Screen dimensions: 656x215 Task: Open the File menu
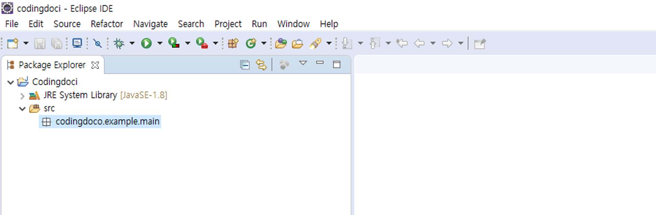[x=12, y=24]
